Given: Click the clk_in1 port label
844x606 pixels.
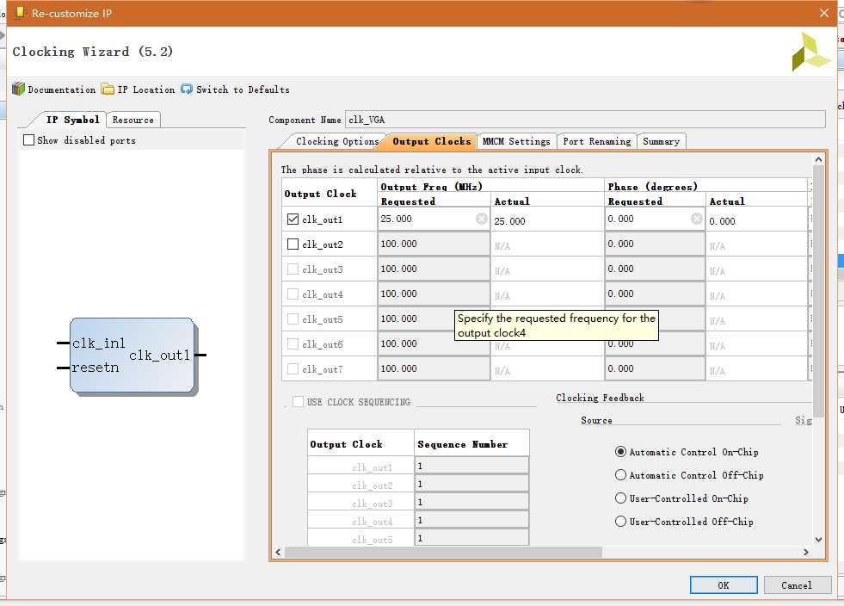Looking at the screenshot, I should pyautogui.click(x=98, y=343).
